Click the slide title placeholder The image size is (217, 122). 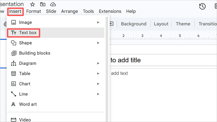pyautogui.click(x=163, y=60)
